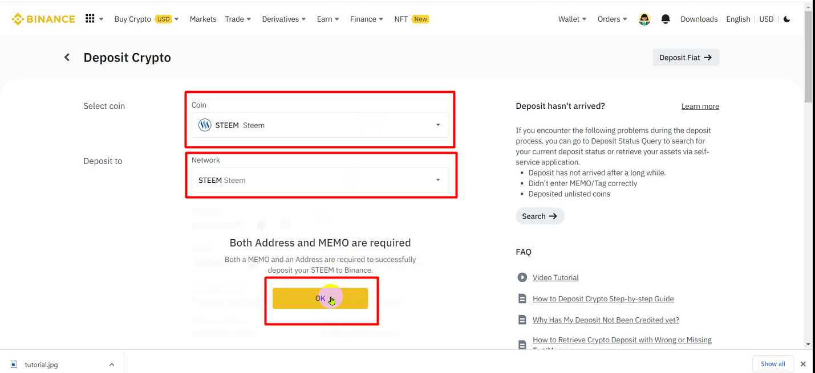Click the Search button
The height and width of the screenshot is (373, 815).
click(x=540, y=216)
